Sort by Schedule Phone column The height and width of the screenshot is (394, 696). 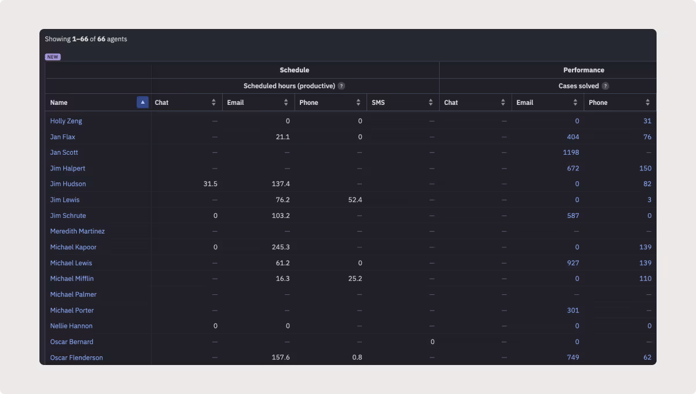[x=358, y=103]
